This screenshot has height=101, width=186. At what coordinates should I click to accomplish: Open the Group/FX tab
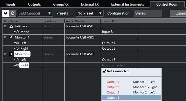pos(61,4)
